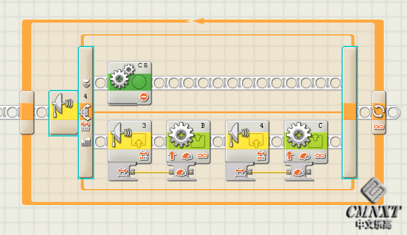This screenshot has width=407, height=235.
Task: Click the infinity loop icon at loop end
Action: (378, 127)
